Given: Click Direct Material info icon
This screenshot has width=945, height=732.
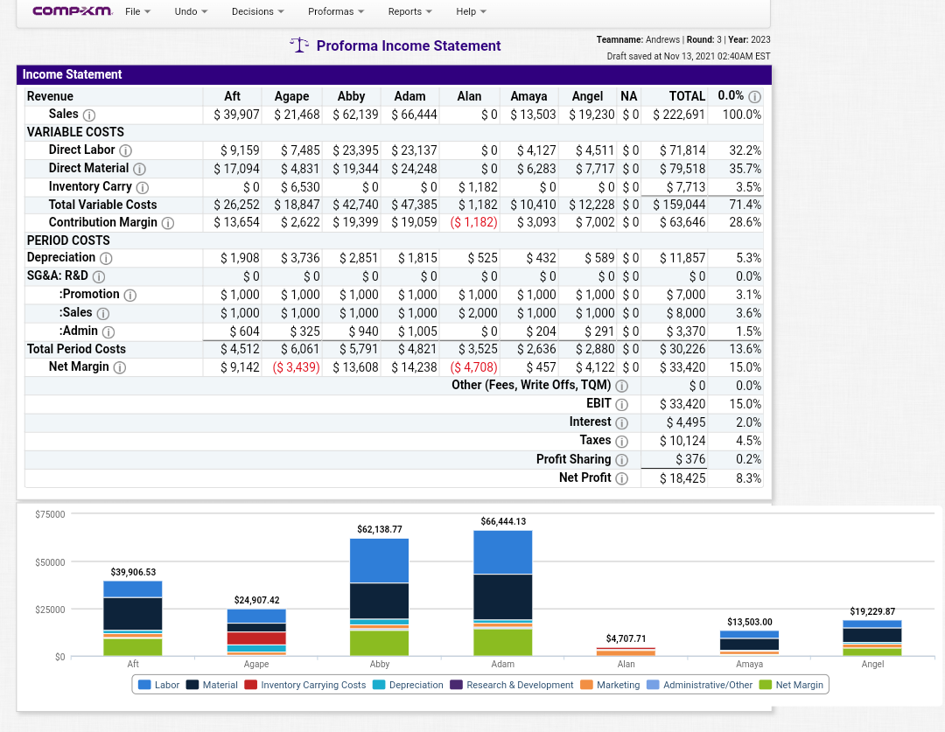Looking at the screenshot, I should pyautogui.click(x=139, y=169).
